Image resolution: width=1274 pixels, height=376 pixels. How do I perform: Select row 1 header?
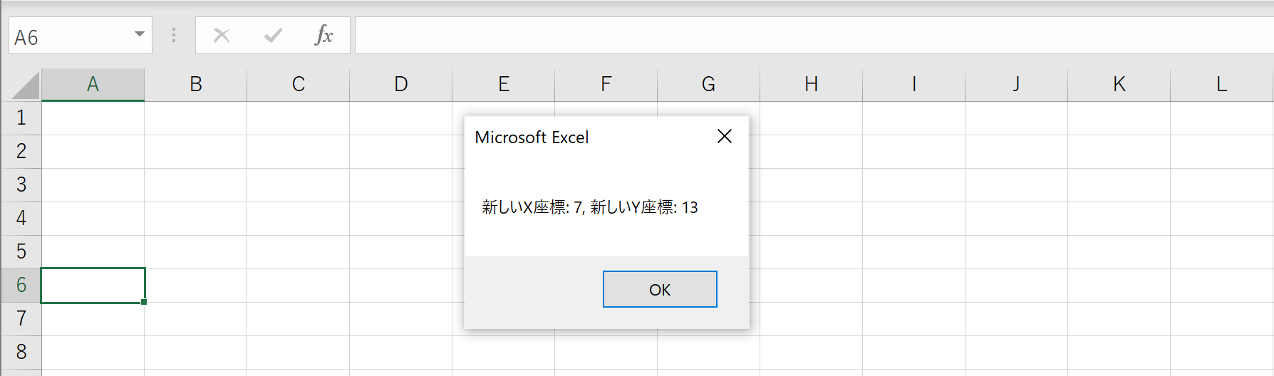pyautogui.click(x=21, y=118)
